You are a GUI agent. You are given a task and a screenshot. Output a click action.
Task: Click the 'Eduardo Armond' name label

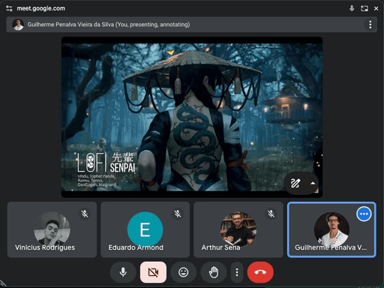point(136,247)
